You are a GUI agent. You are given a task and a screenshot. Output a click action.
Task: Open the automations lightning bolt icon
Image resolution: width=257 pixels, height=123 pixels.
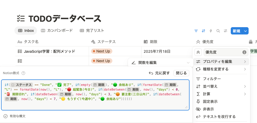(211, 31)
